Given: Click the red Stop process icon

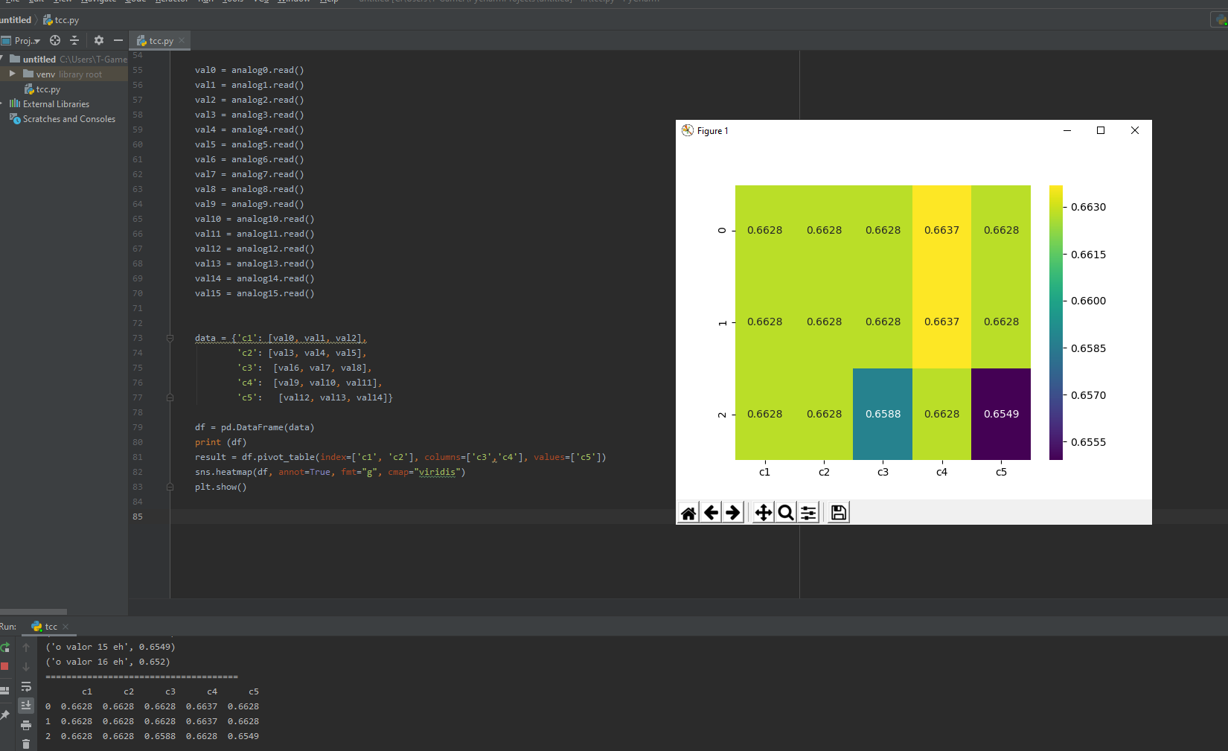Looking at the screenshot, I should (x=5, y=666).
